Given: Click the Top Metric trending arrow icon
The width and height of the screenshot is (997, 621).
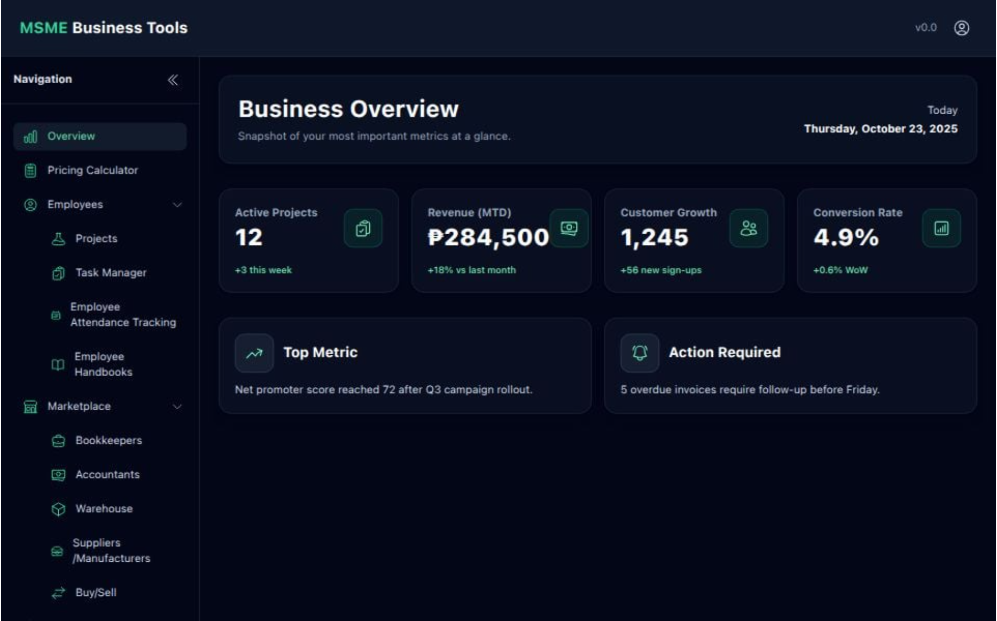Looking at the screenshot, I should click(254, 353).
